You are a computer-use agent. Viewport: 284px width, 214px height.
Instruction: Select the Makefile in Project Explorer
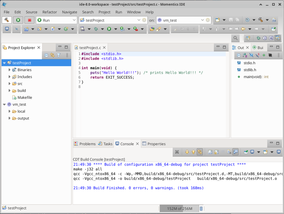click(x=25, y=98)
